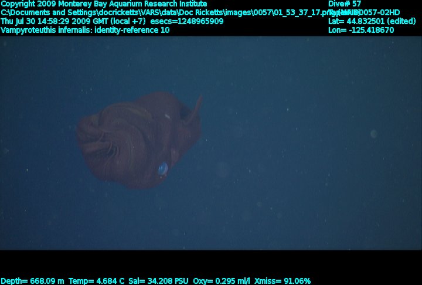Click the copyright line 'Copyright 2009 Monterey Bay Aquarium Research Institute'
This screenshot has width=422, height=285.
point(104,4)
